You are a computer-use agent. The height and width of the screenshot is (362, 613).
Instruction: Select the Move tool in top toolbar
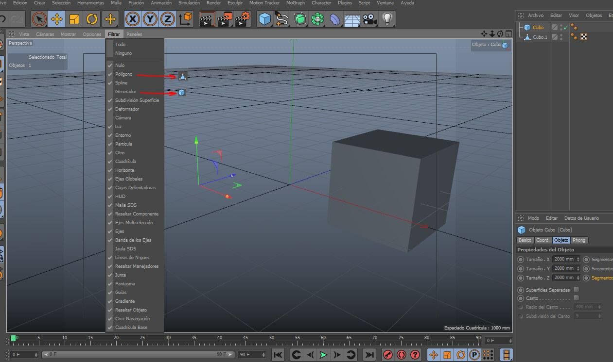click(x=57, y=19)
